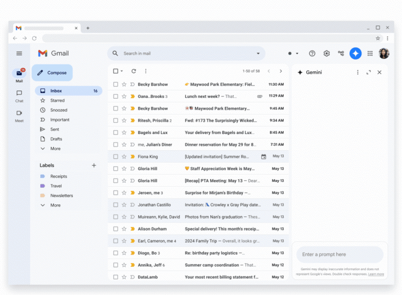The image size is (402, 295).
Task: Follow the Learn more link in Gemini
Action: (376, 274)
